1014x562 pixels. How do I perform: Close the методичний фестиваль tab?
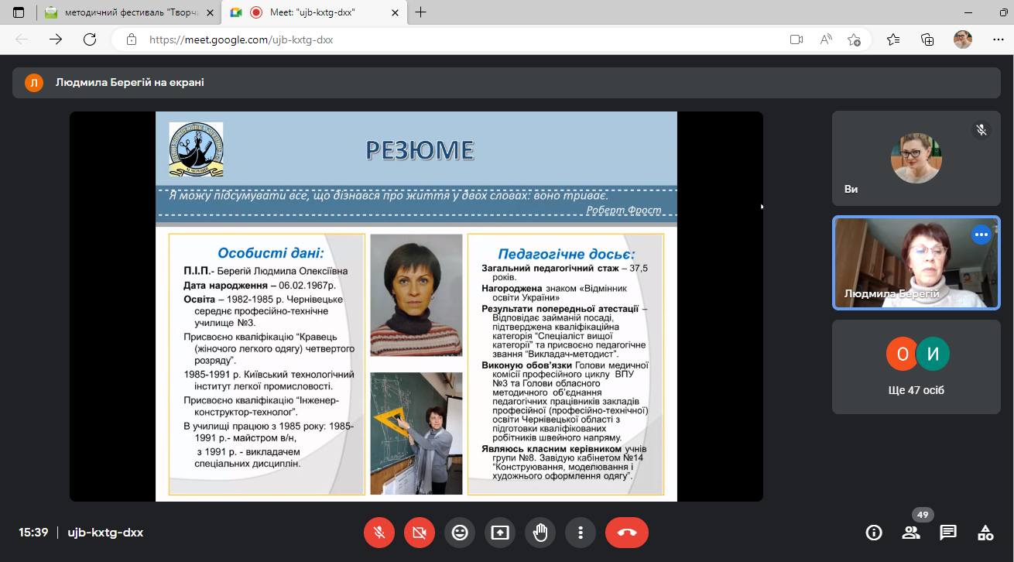coord(208,12)
